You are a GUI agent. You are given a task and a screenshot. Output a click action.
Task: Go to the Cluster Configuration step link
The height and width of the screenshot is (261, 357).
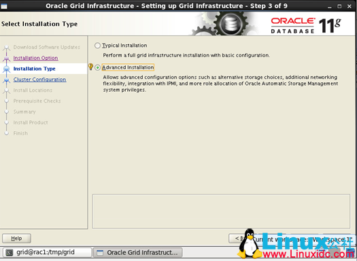(39, 80)
